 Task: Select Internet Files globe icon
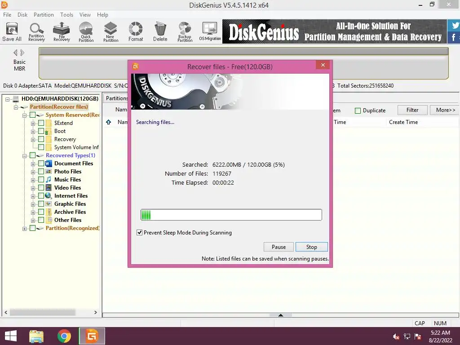click(49, 196)
